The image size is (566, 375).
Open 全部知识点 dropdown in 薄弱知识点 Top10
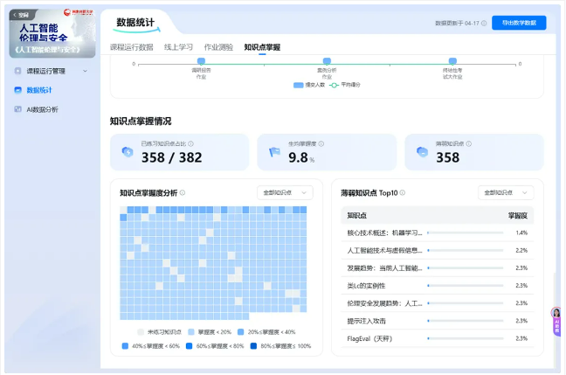pos(506,192)
